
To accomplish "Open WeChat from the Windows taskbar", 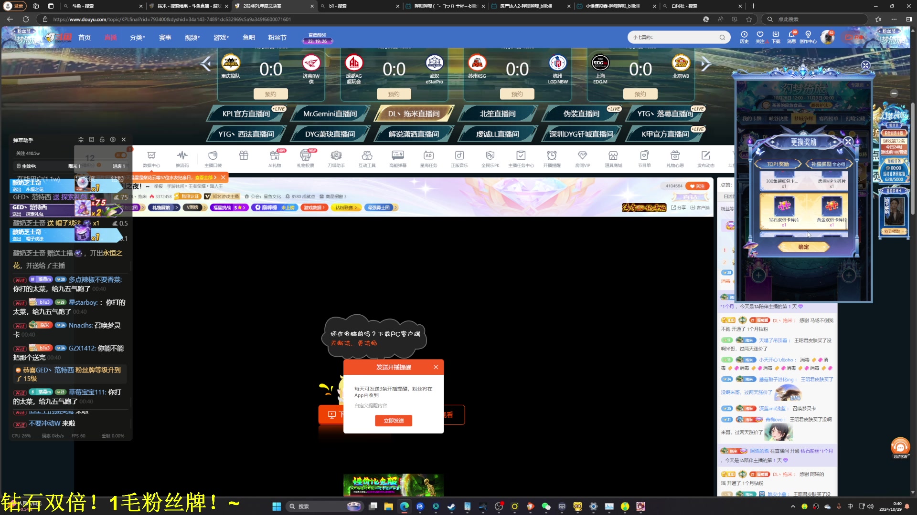I will (546, 506).
